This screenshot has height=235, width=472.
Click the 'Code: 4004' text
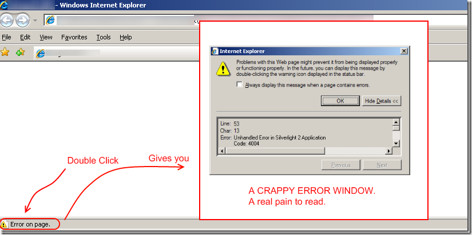[246, 144]
